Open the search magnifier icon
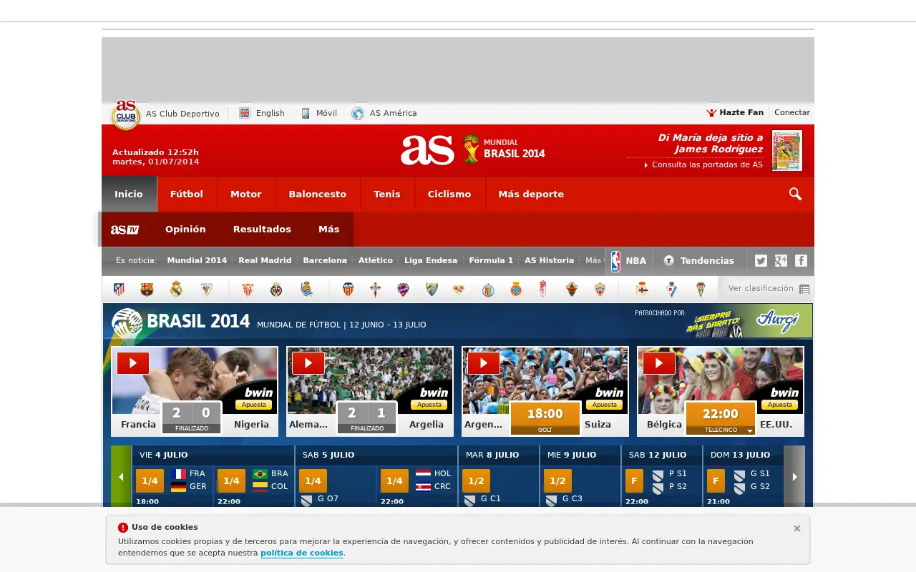Viewport: 916px width, 572px height. click(795, 194)
